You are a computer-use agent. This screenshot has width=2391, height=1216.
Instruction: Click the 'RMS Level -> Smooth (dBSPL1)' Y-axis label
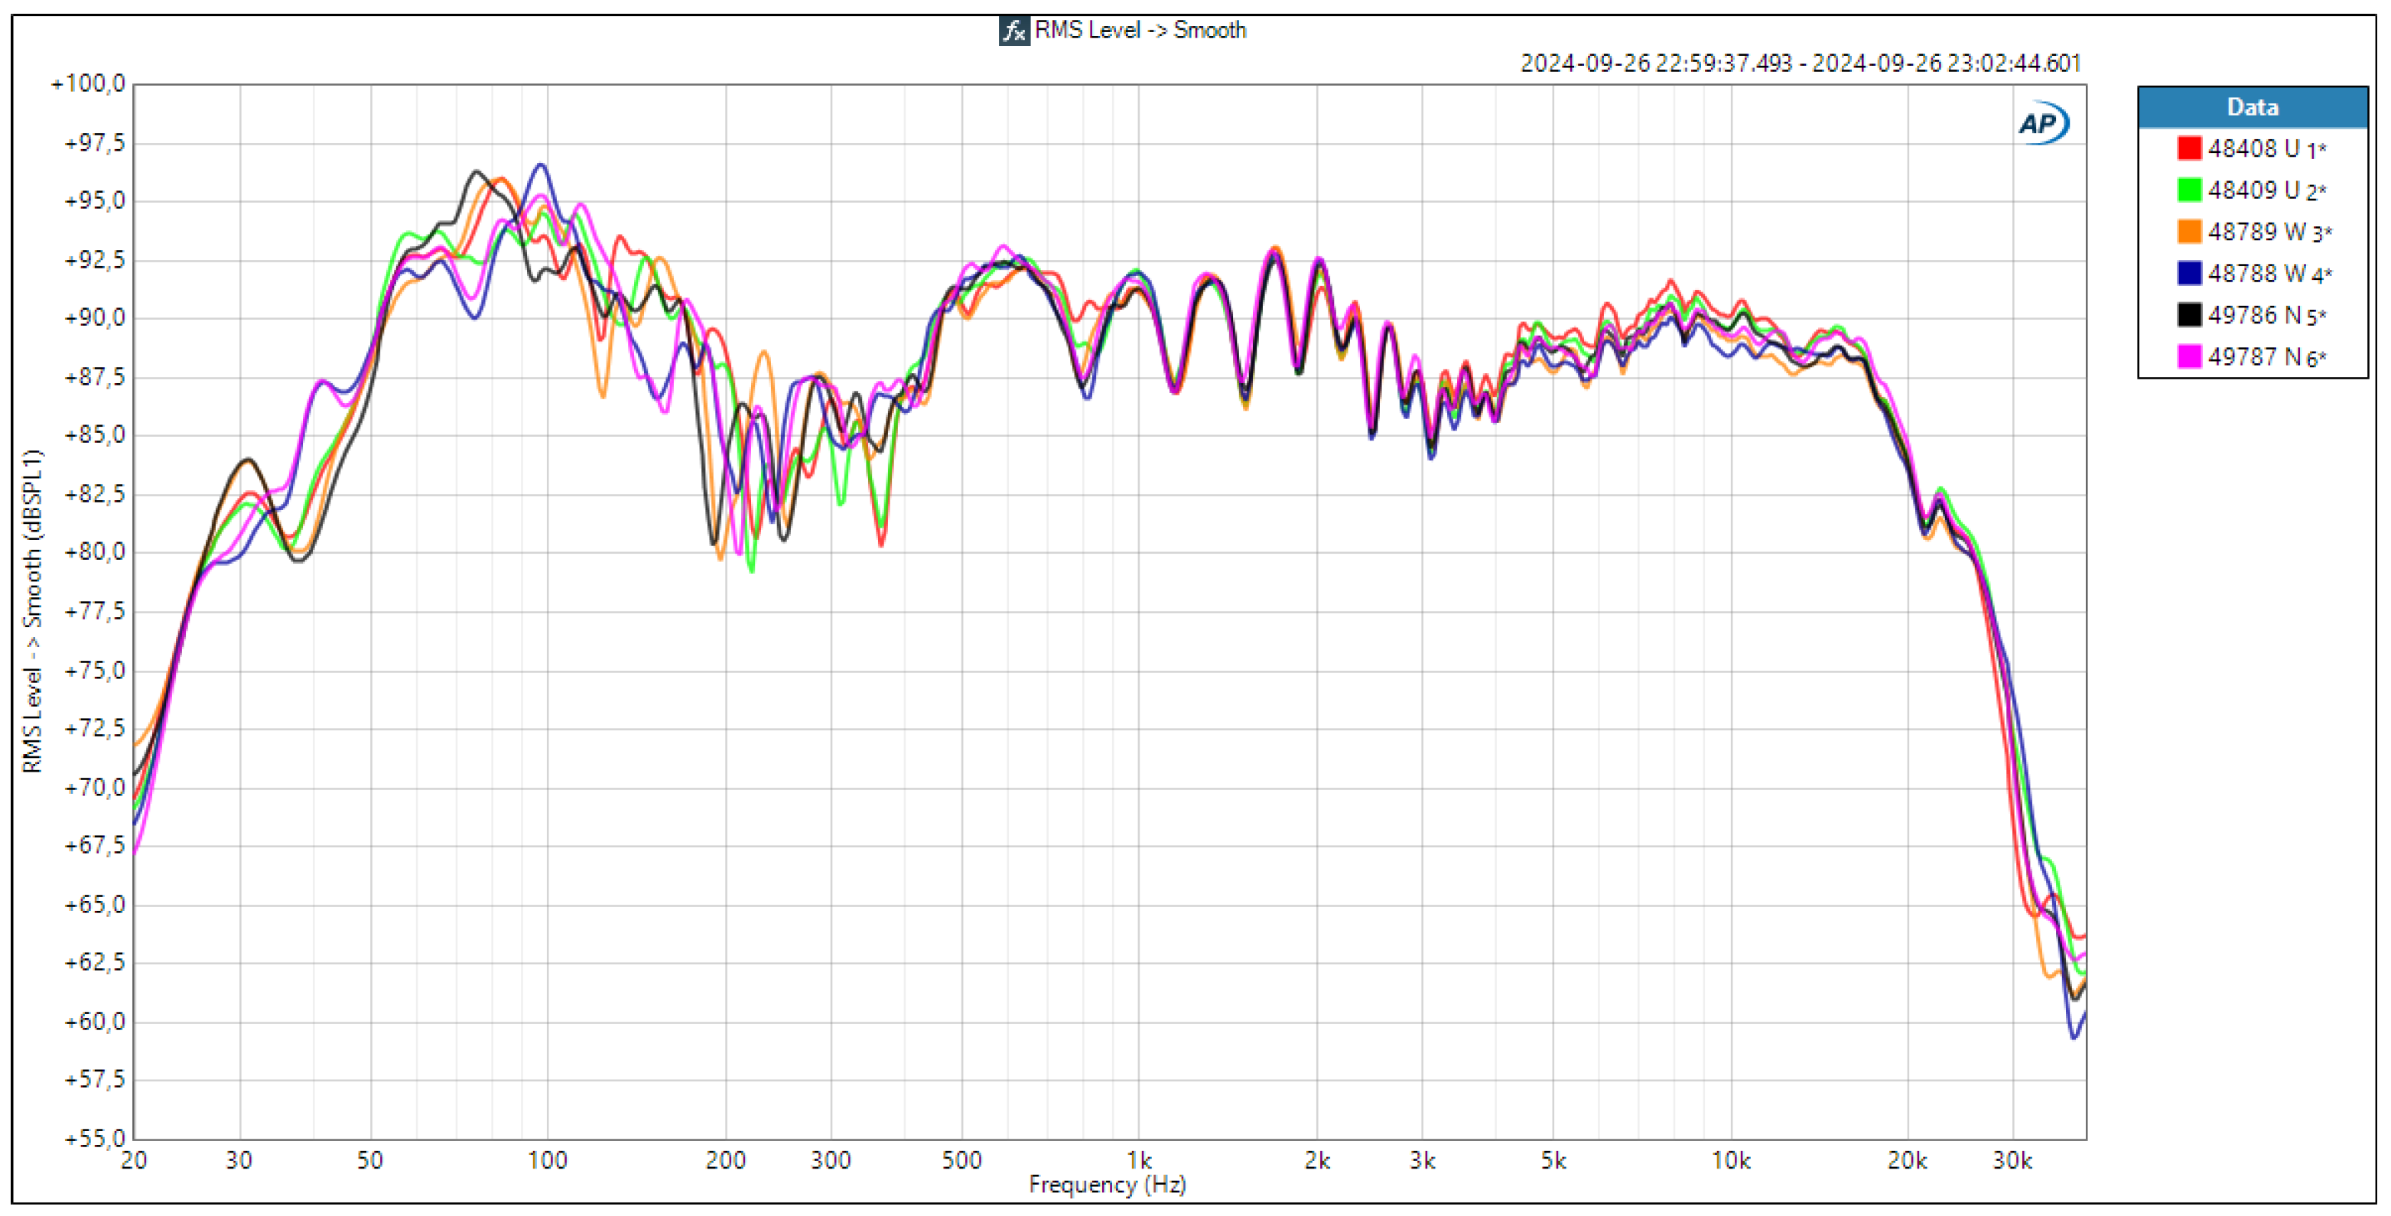pos(32,611)
